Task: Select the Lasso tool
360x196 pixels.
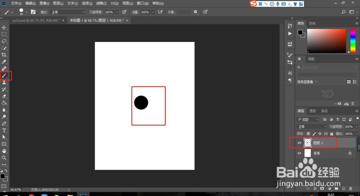Action: pos(4,41)
